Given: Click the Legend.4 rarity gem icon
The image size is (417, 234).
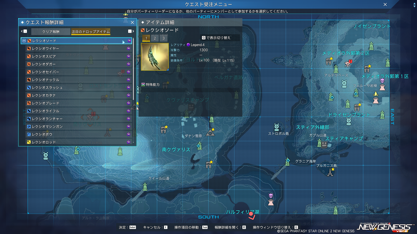Looking at the screenshot, I should point(188,45).
